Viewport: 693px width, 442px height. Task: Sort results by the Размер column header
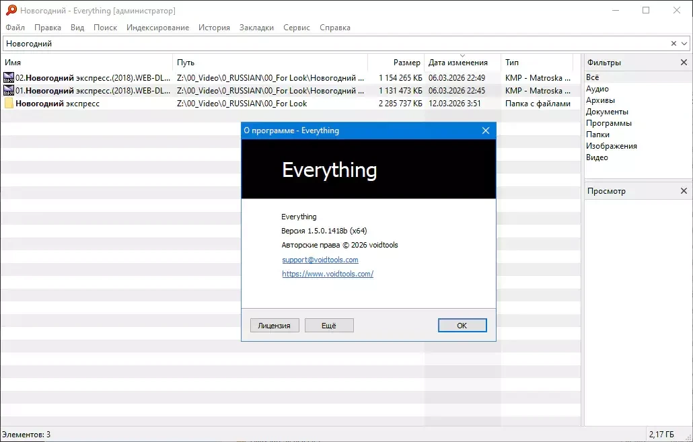[396, 63]
